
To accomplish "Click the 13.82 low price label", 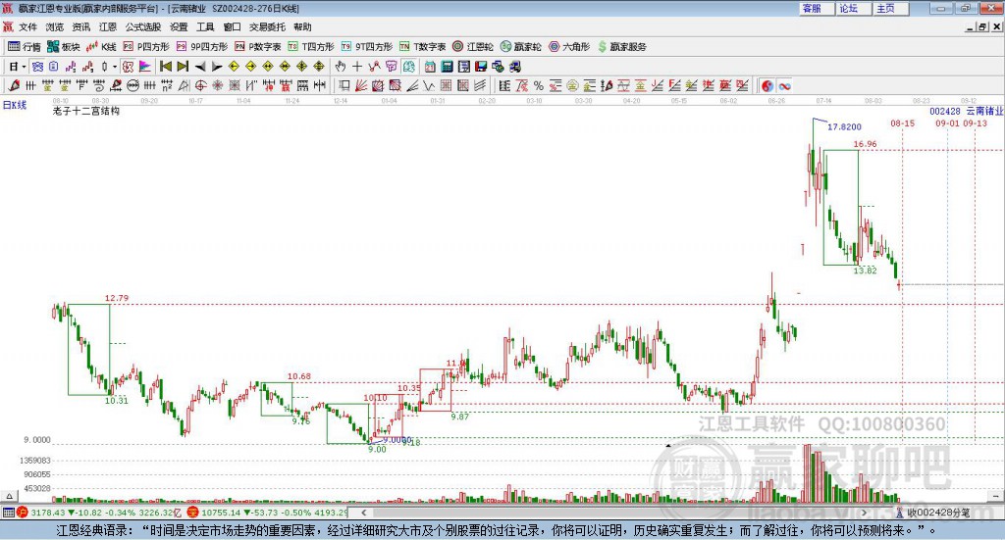I will [x=865, y=270].
